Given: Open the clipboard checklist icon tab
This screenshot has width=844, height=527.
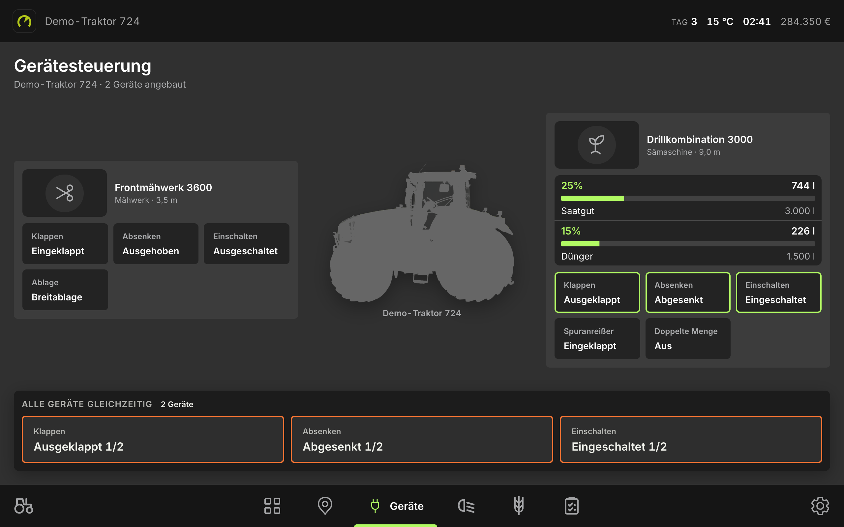Looking at the screenshot, I should pos(571,506).
